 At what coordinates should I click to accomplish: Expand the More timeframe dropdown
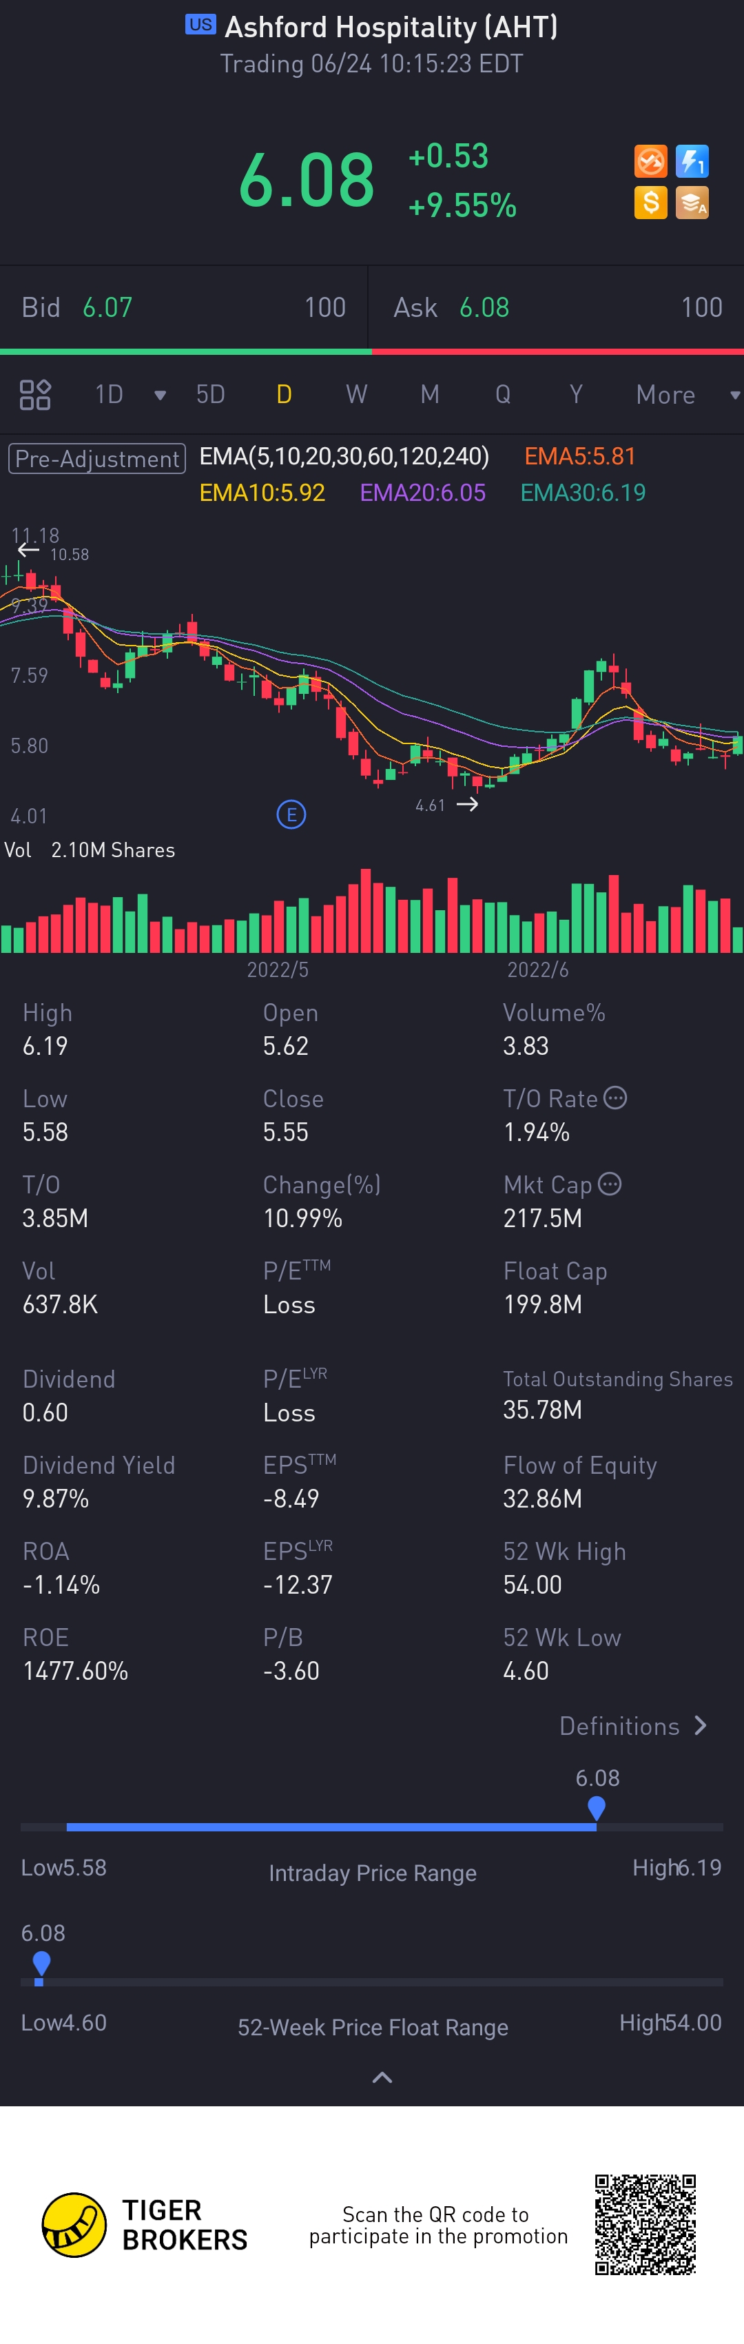tap(734, 395)
